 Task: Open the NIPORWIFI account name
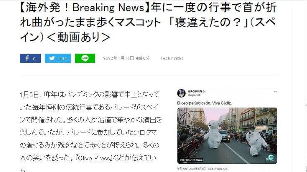point(195,91)
